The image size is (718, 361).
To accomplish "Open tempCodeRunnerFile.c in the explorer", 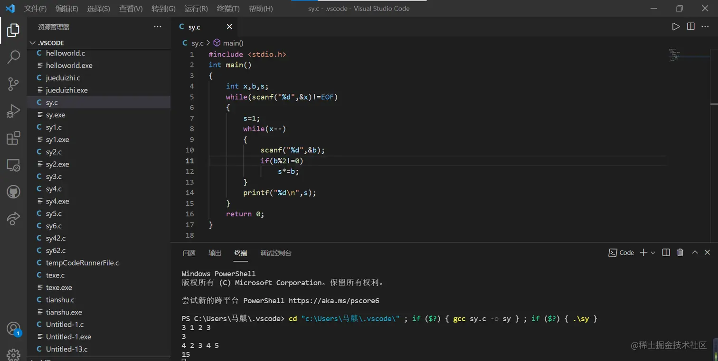I will [99, 263].
